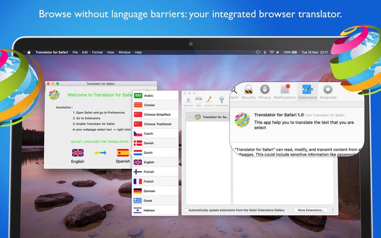
Task: Open the General preferences tab
Action: coord(188,101)
